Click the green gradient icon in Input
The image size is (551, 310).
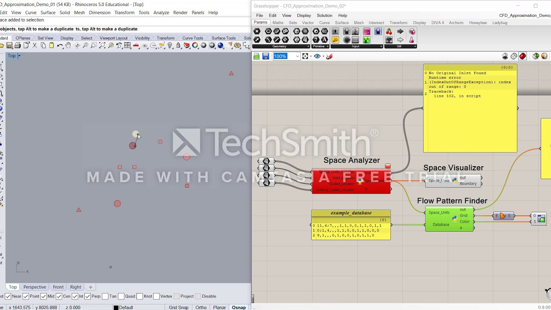[366, 40]
